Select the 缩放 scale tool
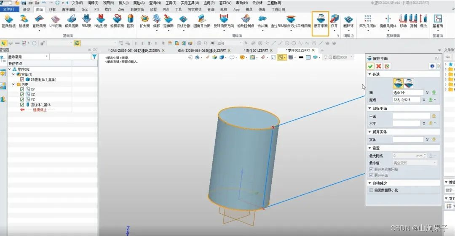Viewport: 455px width, 236px height. click(423, 21)
